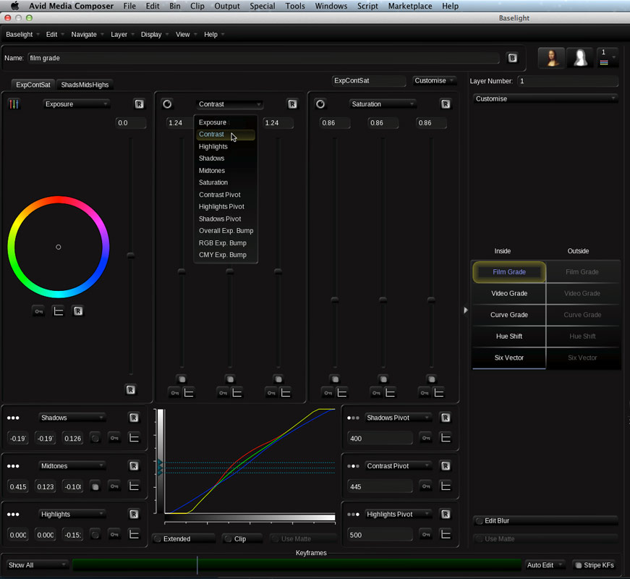Reset the Exposure control with R icon
Viewport: 630px width, 579px height.
click(x=139, y=104)
